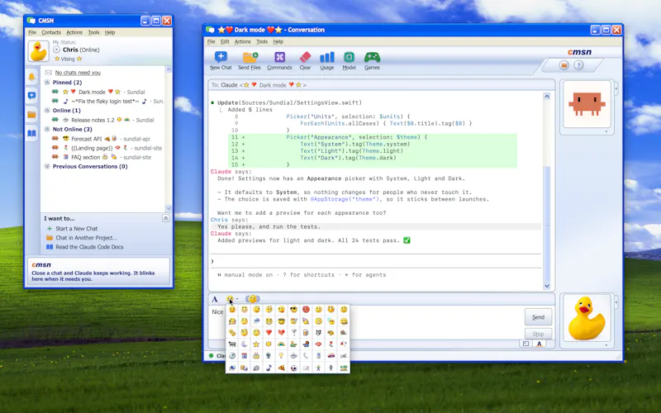Collapse the Not Online (3) group
661x413 pixels.
coord(47,130)
